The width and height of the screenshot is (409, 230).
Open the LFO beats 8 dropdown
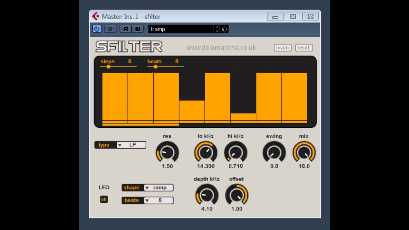(x=158, y=200)
